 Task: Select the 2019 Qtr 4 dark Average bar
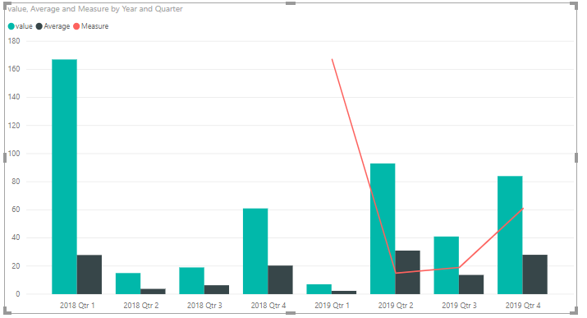[535, 274]
